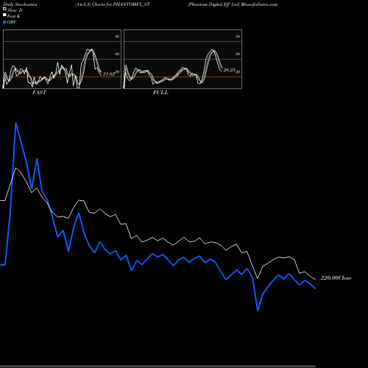Click the Fast K legend color box
The image size is (368, 368).
pos(4,15)
